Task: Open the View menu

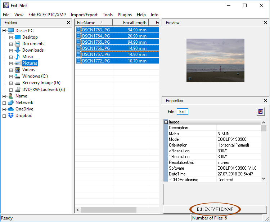Action: coord(19,15)
